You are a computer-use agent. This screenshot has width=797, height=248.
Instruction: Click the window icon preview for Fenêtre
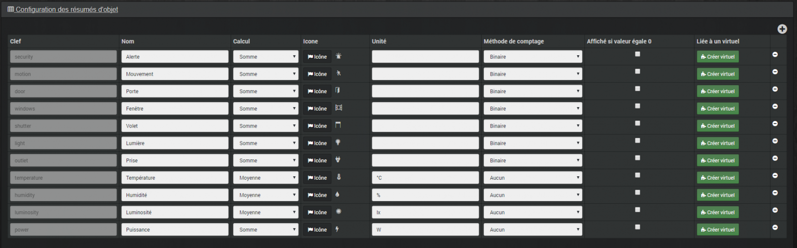(x=339, y=108)
